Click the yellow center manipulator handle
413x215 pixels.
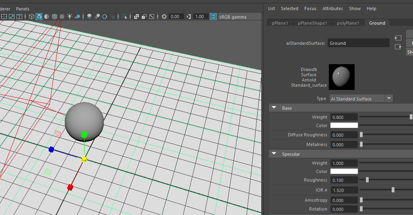[84, 159]
